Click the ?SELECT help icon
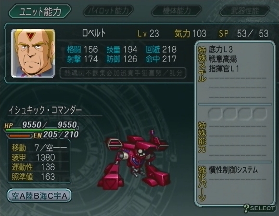 [259, 208]
